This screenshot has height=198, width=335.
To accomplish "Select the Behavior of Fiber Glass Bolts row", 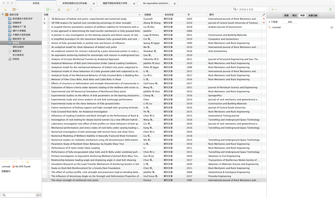I will [x=154, y=79].
